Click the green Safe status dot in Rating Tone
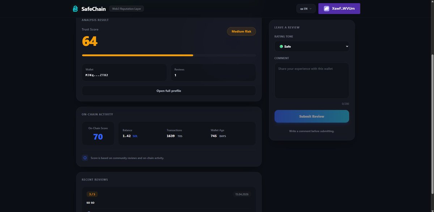This screenshot has height=212, width=434. coord(282,46)
